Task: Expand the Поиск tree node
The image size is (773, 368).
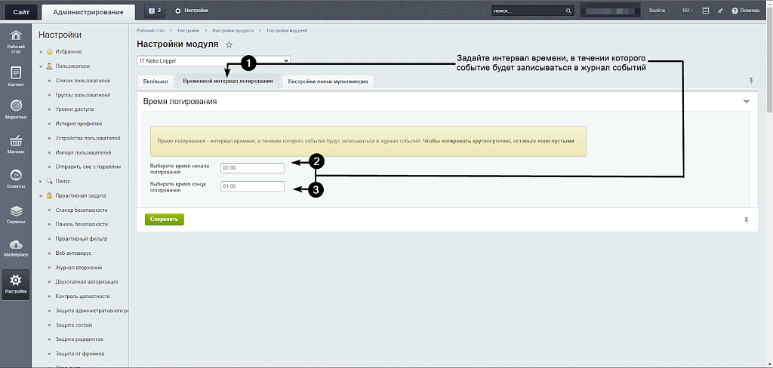Action: 40,181
